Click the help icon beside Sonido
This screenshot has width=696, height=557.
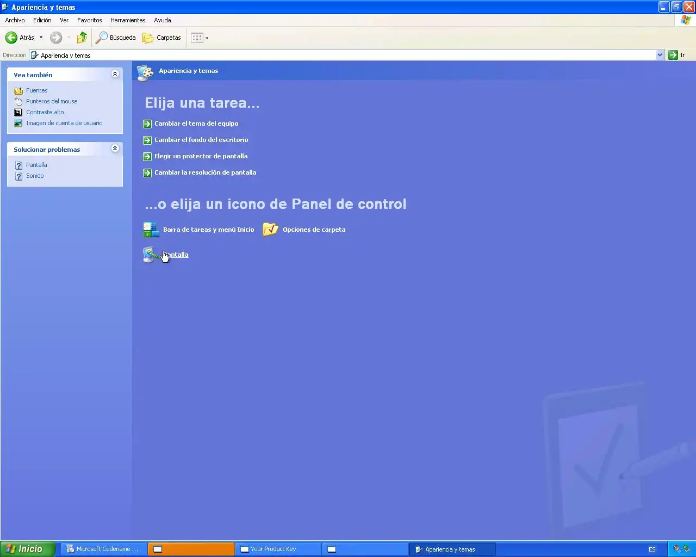click(x=18, y=176)
